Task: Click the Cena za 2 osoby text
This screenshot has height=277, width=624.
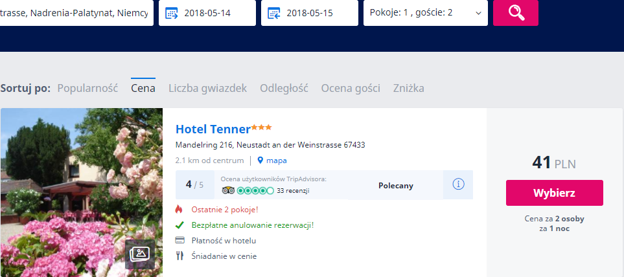Action: (x=555, y=219)
